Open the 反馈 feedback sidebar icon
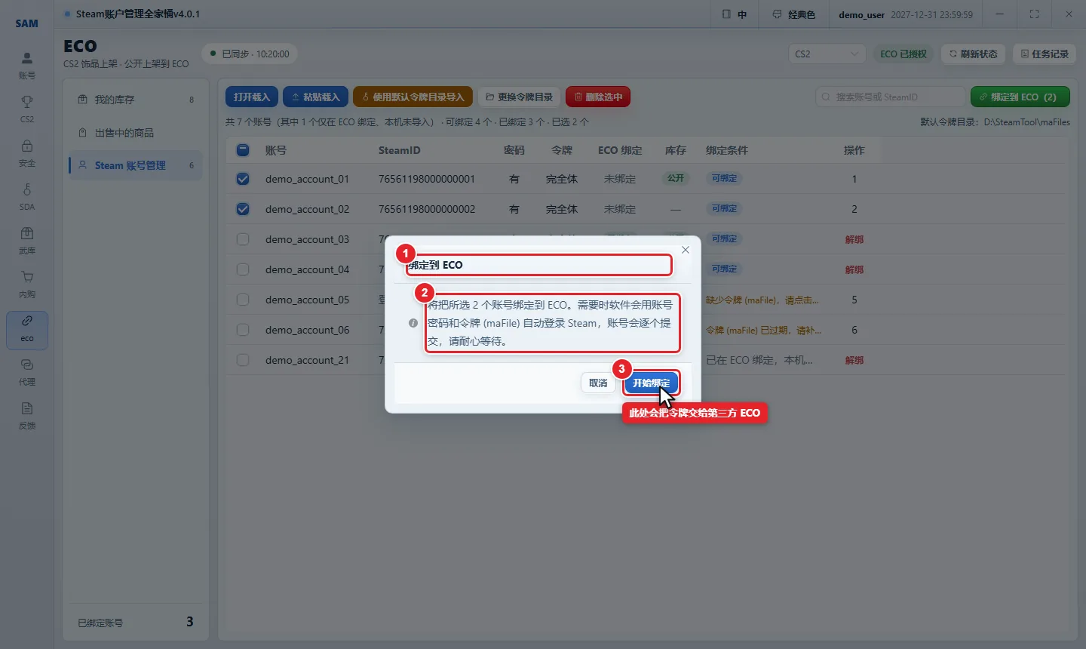 click(x=27, y=415)
